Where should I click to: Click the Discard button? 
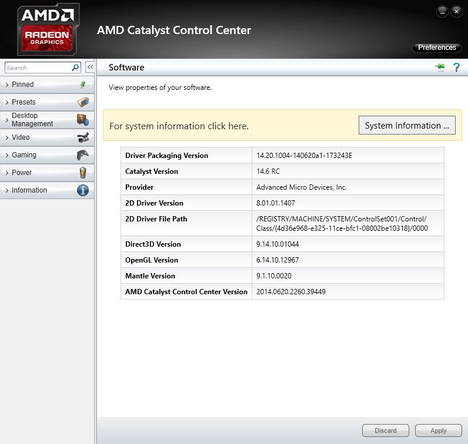point(386,430)
